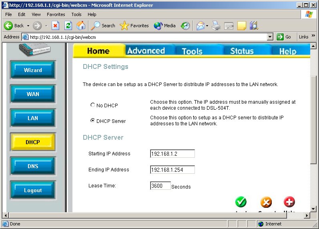Viewport: 319px width, 229px height.
Task: Click the Discuss note icon
Action: click(241, 26)
